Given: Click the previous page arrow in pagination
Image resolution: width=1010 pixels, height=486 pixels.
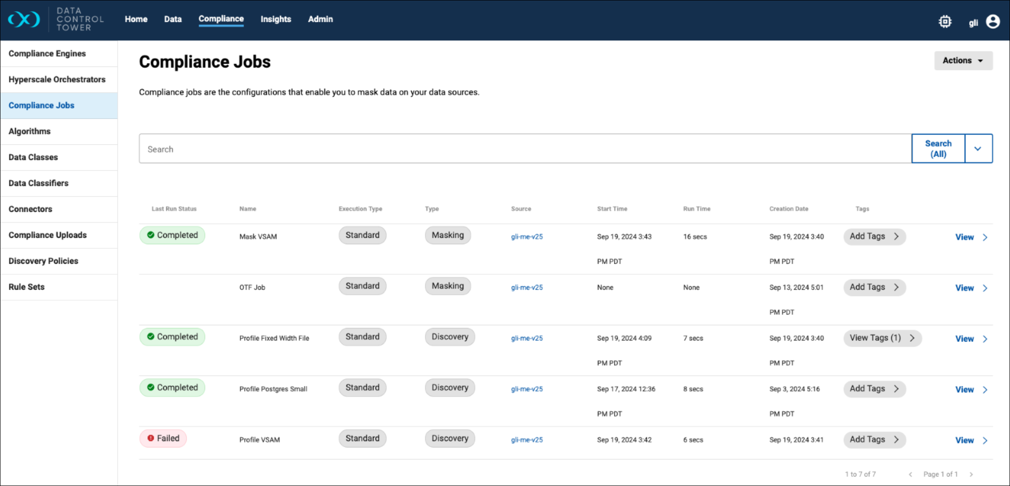Looking at the screenshot, I should tap(910, 474).
